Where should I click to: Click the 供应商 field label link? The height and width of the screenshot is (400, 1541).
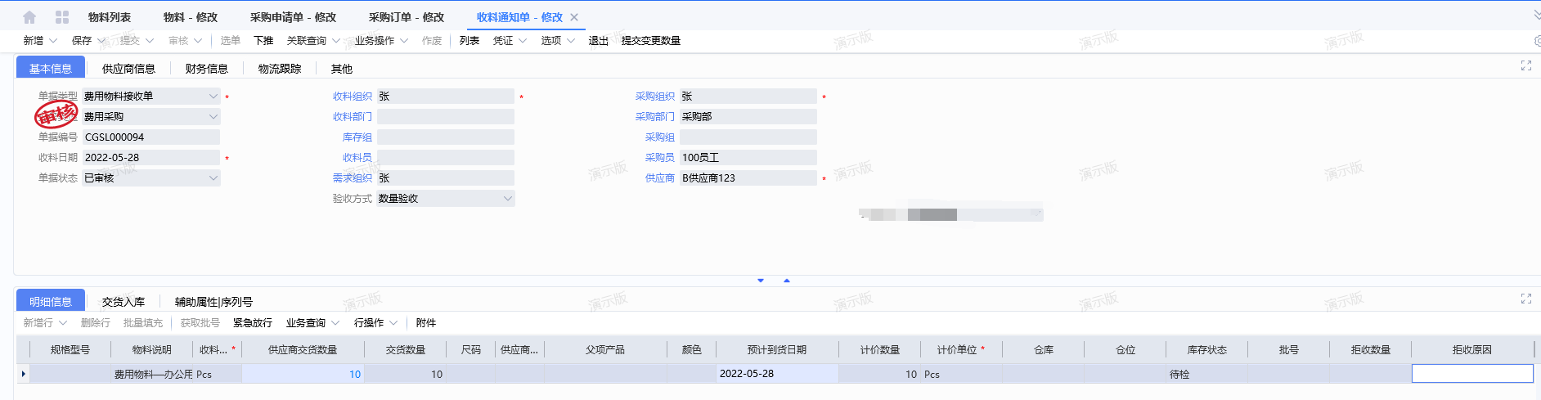[659, 178]
